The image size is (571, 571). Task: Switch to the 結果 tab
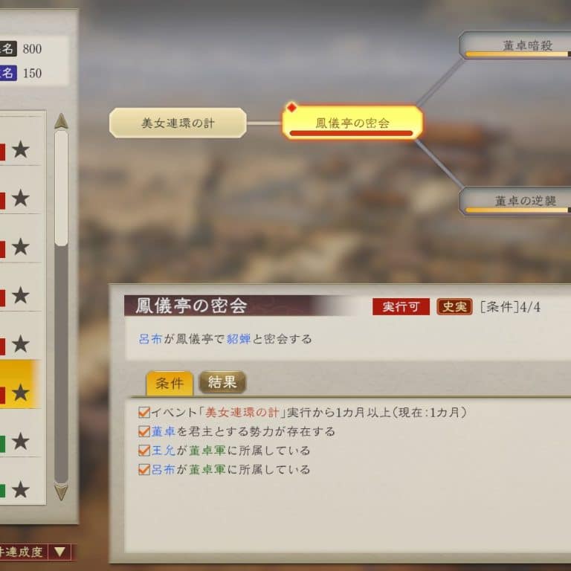(x=222, y=382)
